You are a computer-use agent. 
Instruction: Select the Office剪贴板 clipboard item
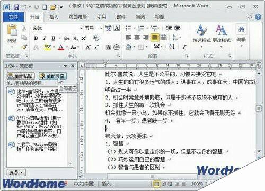(36, 127)
